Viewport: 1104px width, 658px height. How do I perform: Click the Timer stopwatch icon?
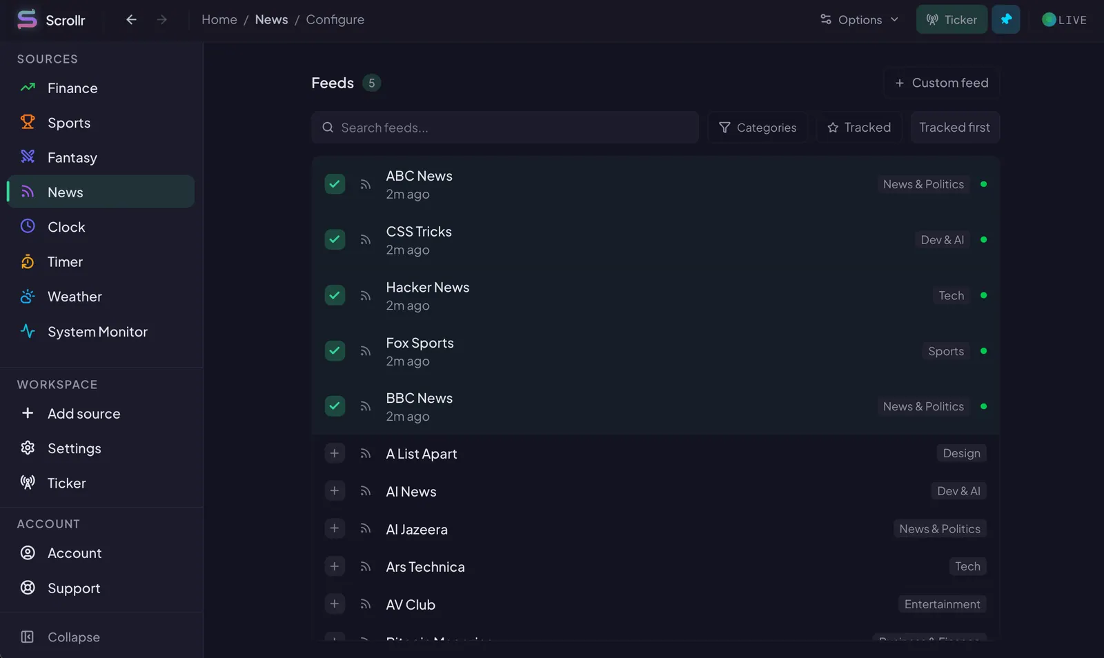coord(28,261)
